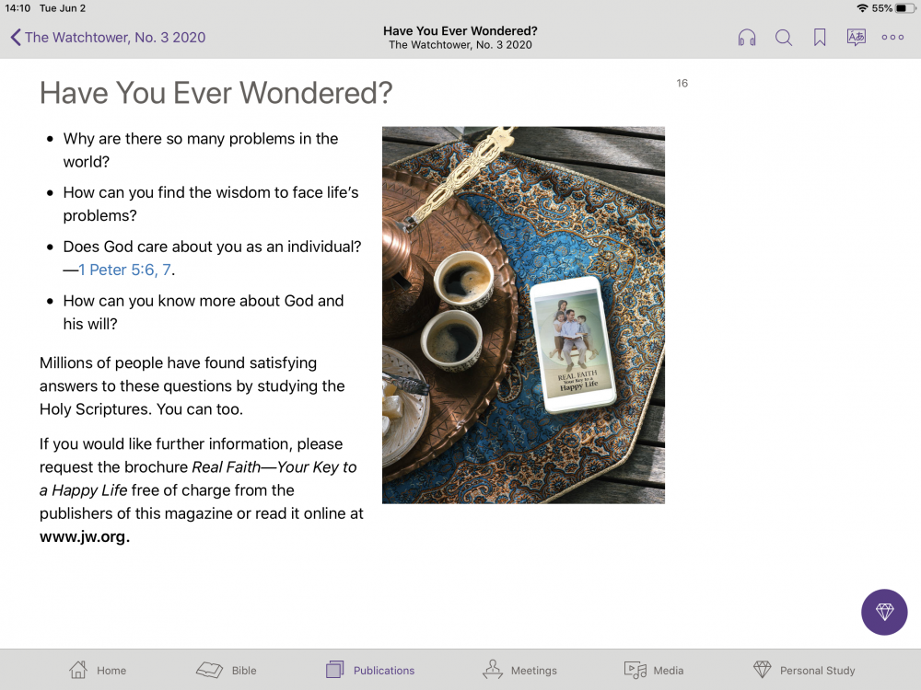Go back to The Watchtower, No. 3 2020
Image resolution: width=921 pixels, height=690 pixels.
[108, 38]
